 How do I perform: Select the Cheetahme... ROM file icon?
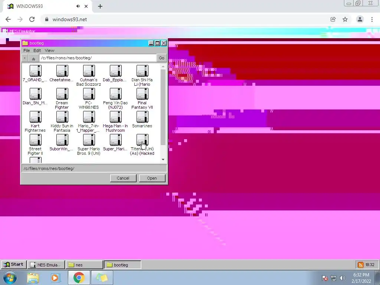62,71
